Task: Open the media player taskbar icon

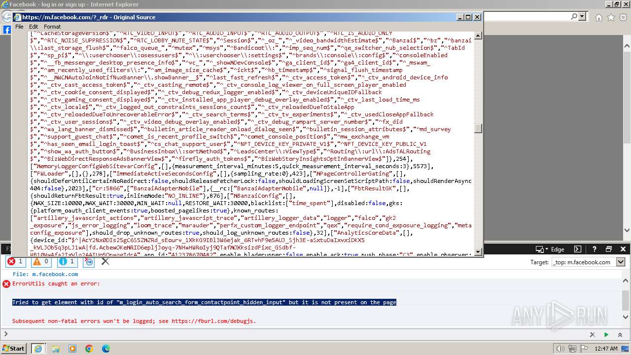Action: point(72,349)
